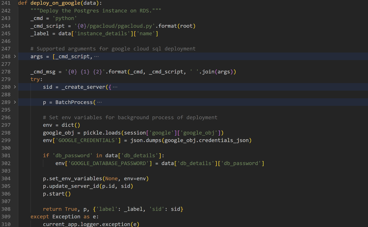Expand the folded args list at line 248

pos(14,56)
